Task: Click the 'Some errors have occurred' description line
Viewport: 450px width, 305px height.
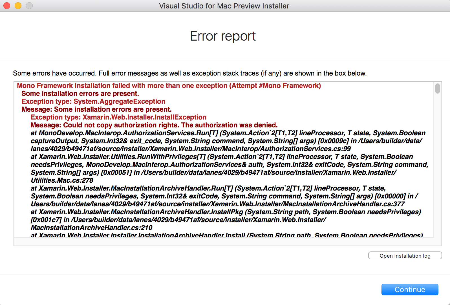Action: pos(190,73)
